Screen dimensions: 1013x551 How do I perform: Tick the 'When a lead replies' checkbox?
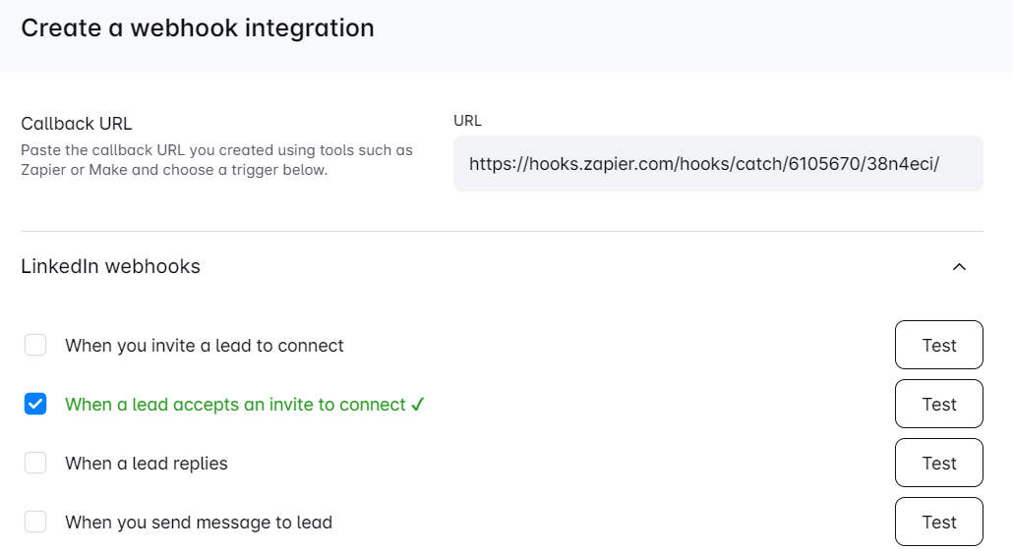tap(35, 463)
